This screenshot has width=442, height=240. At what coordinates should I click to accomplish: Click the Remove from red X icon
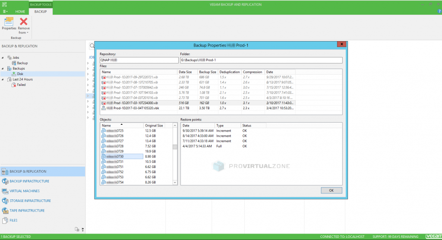pyautogui.click(x=24, y=22)
